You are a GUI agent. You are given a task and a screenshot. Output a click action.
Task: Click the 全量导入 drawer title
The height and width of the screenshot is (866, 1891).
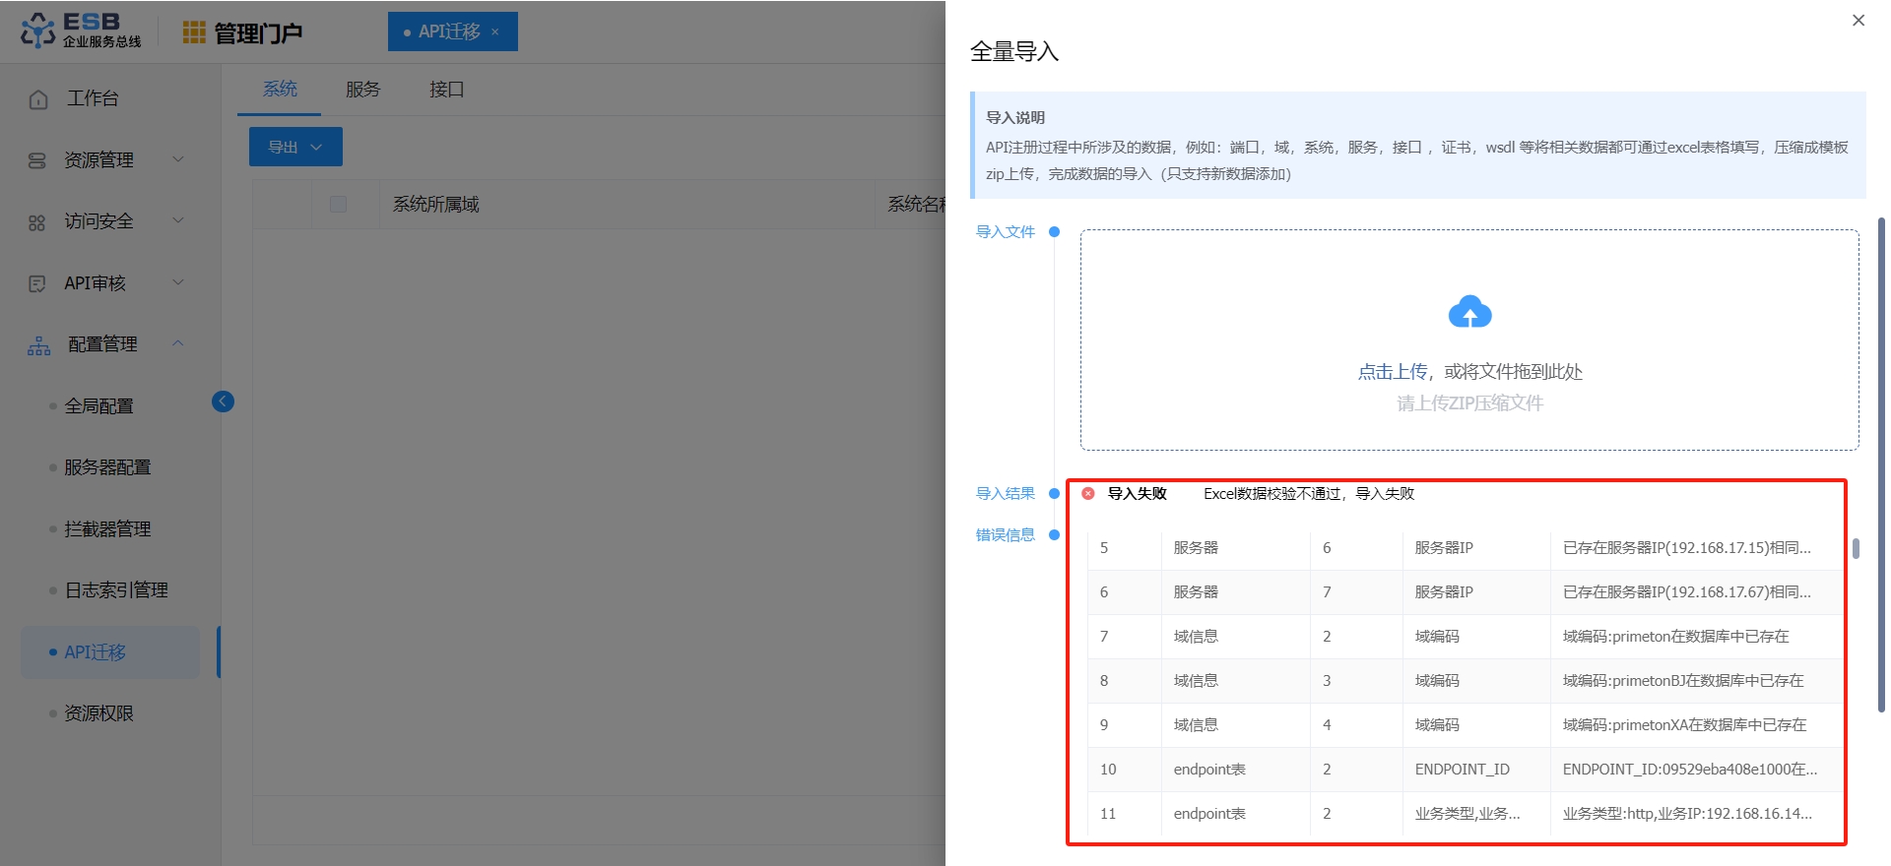[x=1014, y=52]
